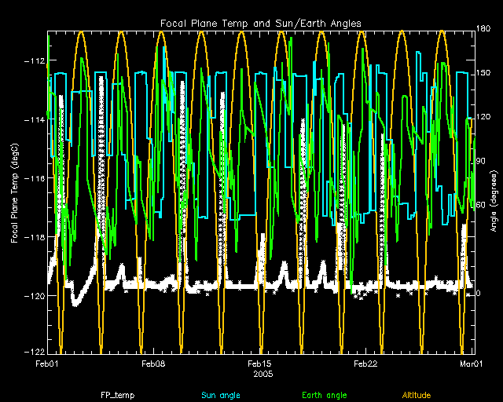This screenshot has width=503, height=402.
Task: Click the -116 left axis tick label
Action: pyautogui.click(x=34, y=179)
